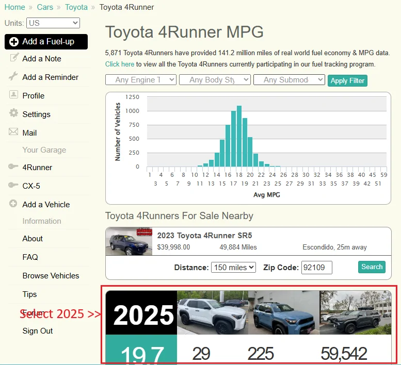Click the key icon beside 4Runner

[x=13, y=167]
